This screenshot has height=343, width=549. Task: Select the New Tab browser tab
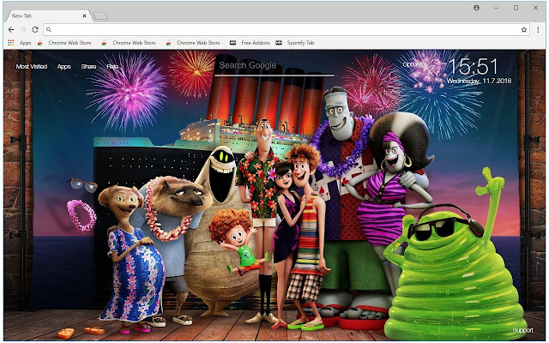pos(47,15)
